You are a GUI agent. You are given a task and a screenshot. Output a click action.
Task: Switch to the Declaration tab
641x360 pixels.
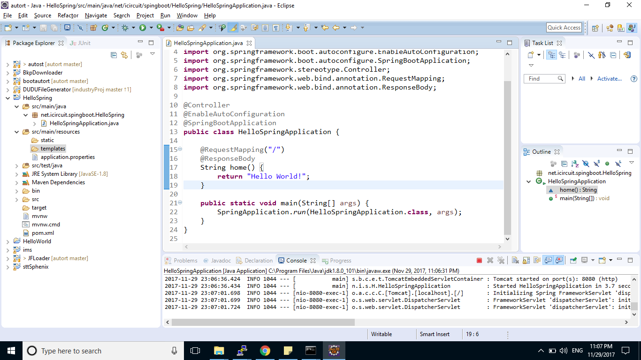(x=254, y=261)
